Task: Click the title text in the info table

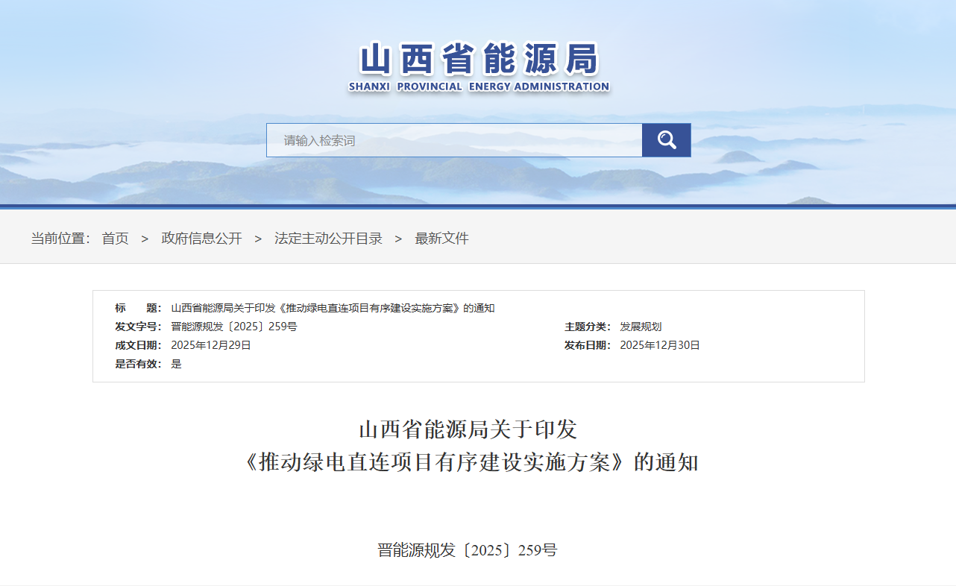Action: click(x=333, y=308)
